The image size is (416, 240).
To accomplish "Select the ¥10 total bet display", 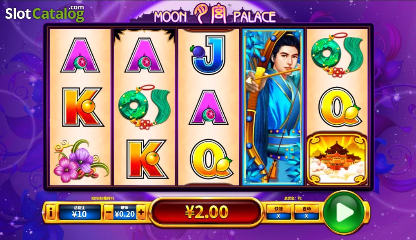I will (x=79, y=212).
